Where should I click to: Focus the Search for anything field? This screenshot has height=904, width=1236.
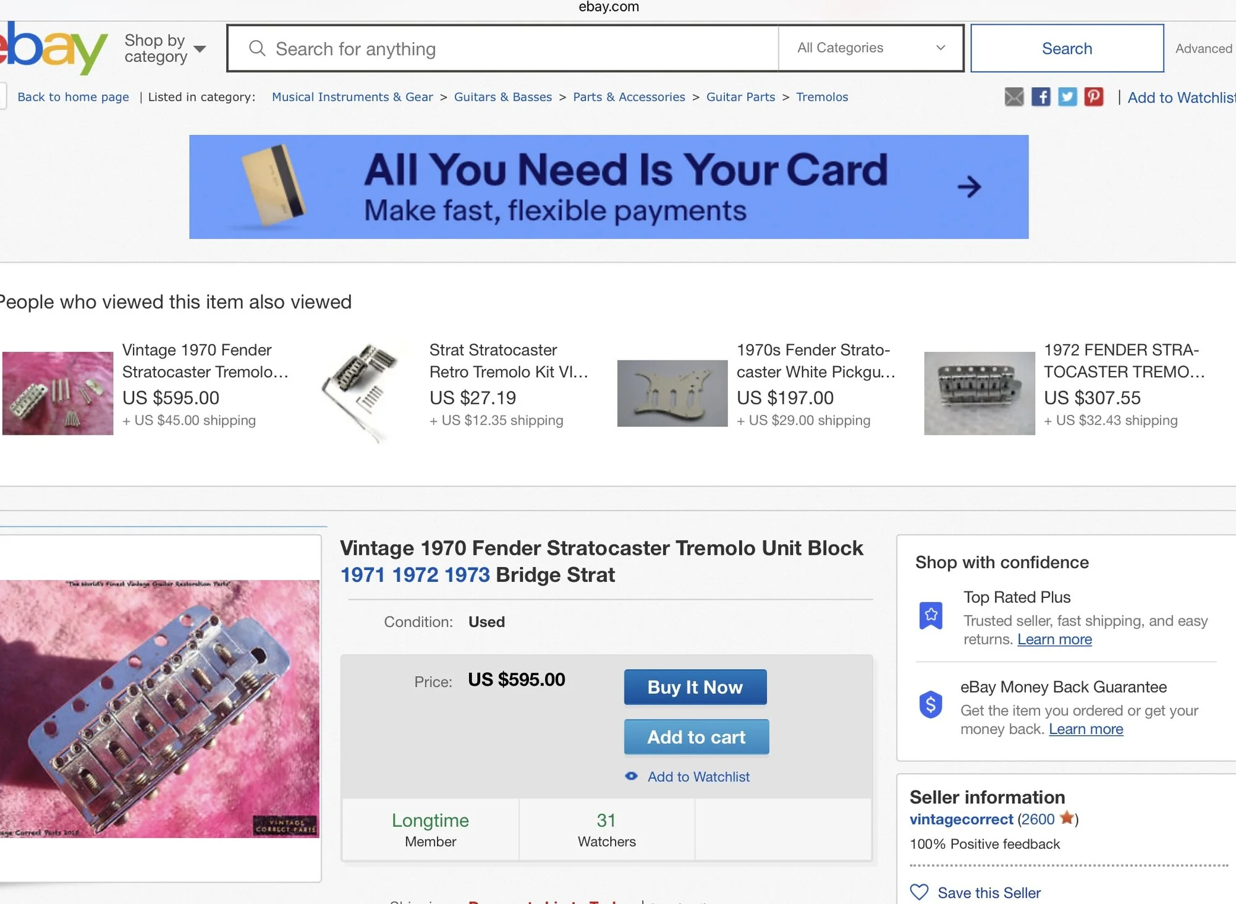[x=502, y=48]
